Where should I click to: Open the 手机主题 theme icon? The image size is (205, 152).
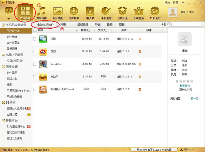click(x=106, y=11)
